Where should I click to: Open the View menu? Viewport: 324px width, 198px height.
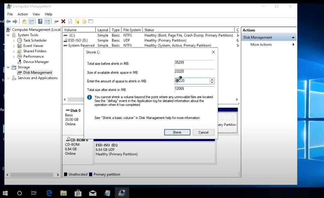point(36,14)
